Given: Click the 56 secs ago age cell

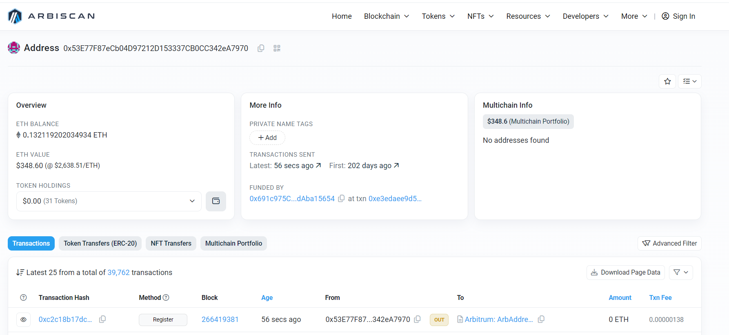Looking at the screenshot, I should click(x=281, y=319).
